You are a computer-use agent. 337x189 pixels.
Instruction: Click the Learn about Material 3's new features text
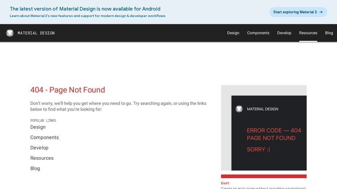tap(87, 16)
